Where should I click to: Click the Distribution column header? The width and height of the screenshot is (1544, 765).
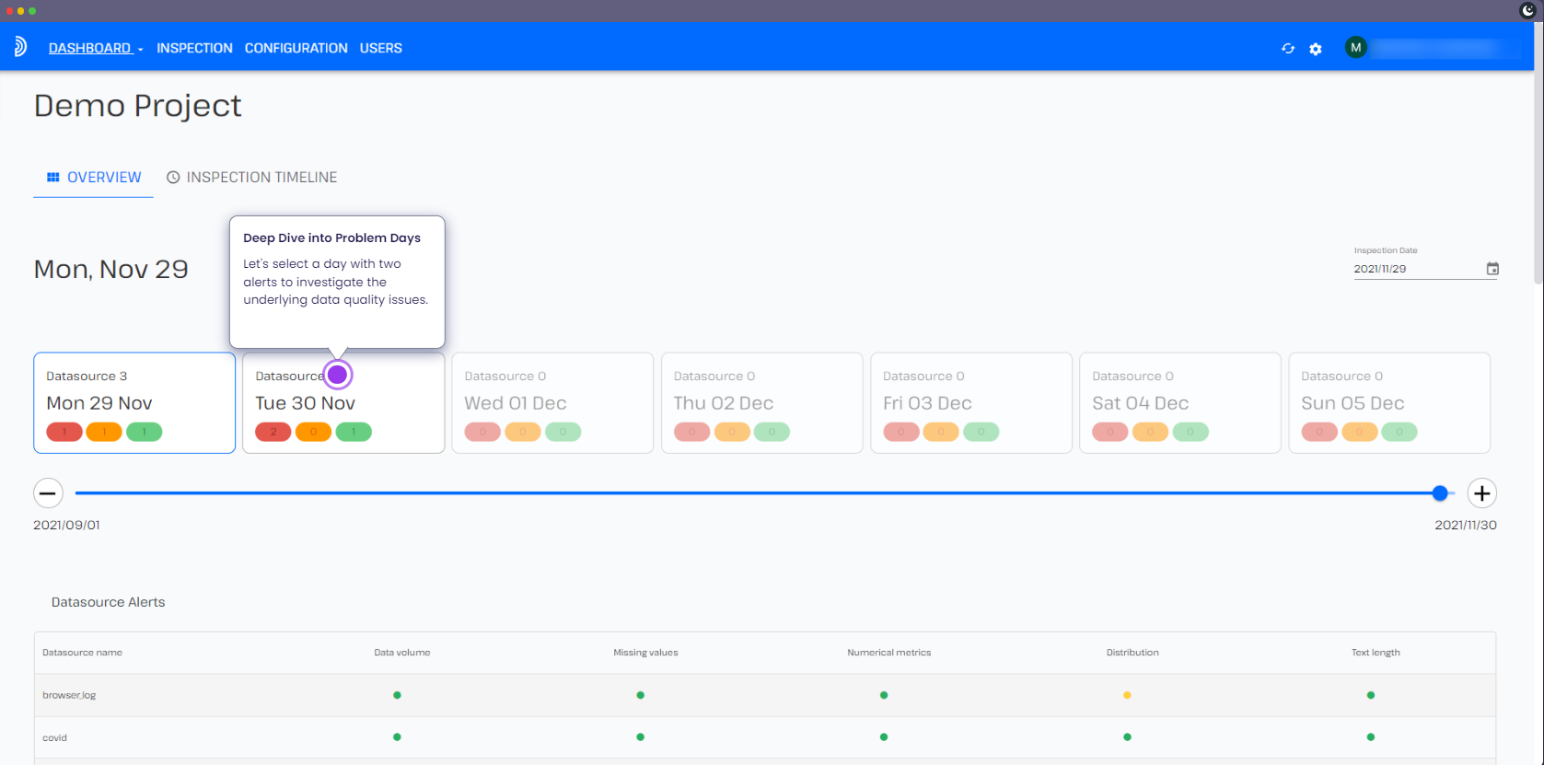1132,653
